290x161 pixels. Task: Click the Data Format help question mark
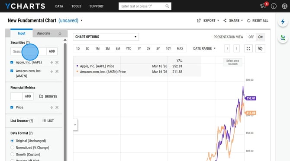coord(31,133)
